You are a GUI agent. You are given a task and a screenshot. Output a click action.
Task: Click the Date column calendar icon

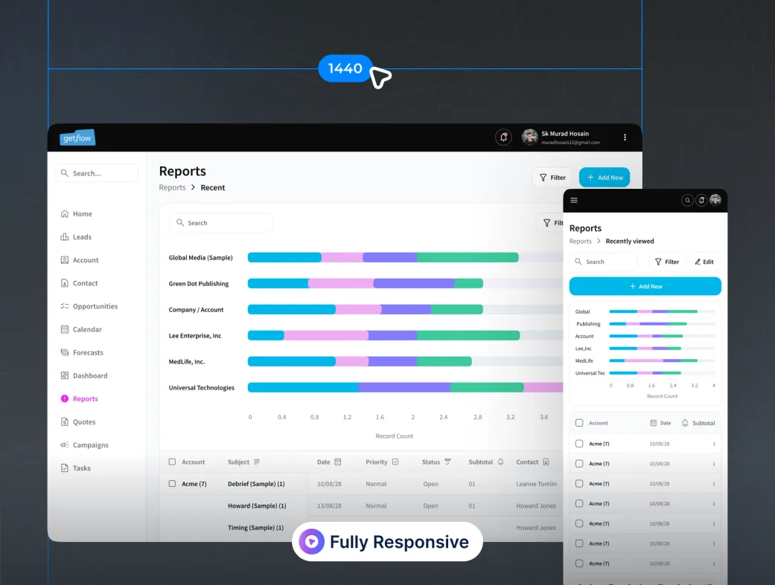coord(338,462)
